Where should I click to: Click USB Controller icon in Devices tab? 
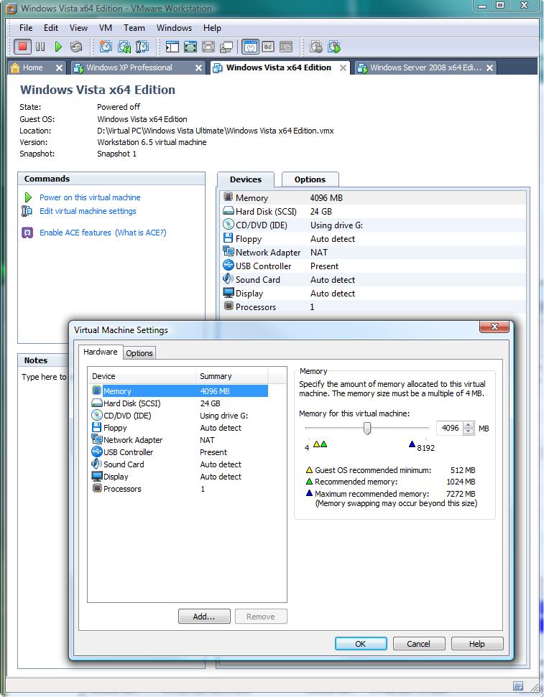coord(229,266)
